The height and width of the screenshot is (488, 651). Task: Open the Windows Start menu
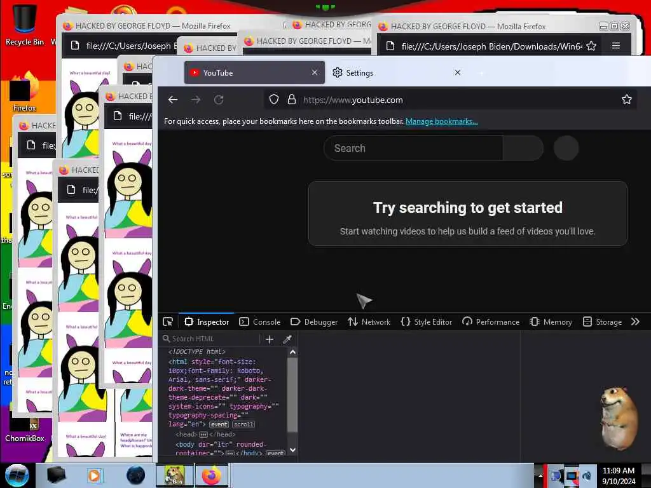pos(17,475)
